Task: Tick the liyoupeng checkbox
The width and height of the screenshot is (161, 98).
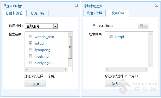Action: tap(30, 50)
